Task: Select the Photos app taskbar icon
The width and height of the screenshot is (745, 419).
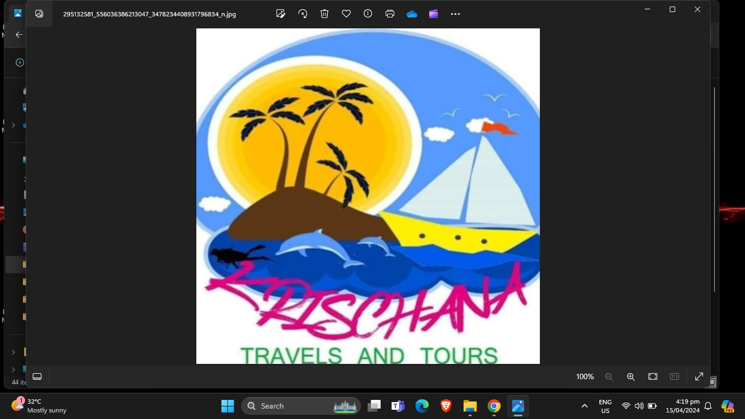Action: 518,406
